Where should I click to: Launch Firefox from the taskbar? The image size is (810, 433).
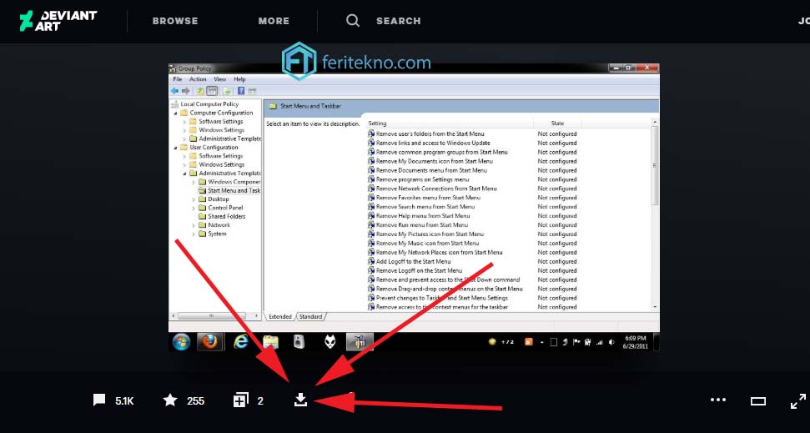point(209,341)
